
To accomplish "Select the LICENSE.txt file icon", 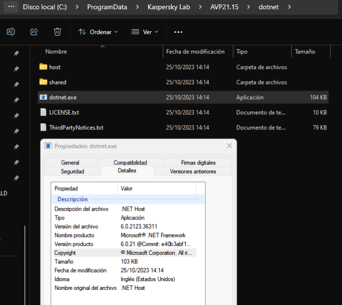I will [x=43, y=112].
